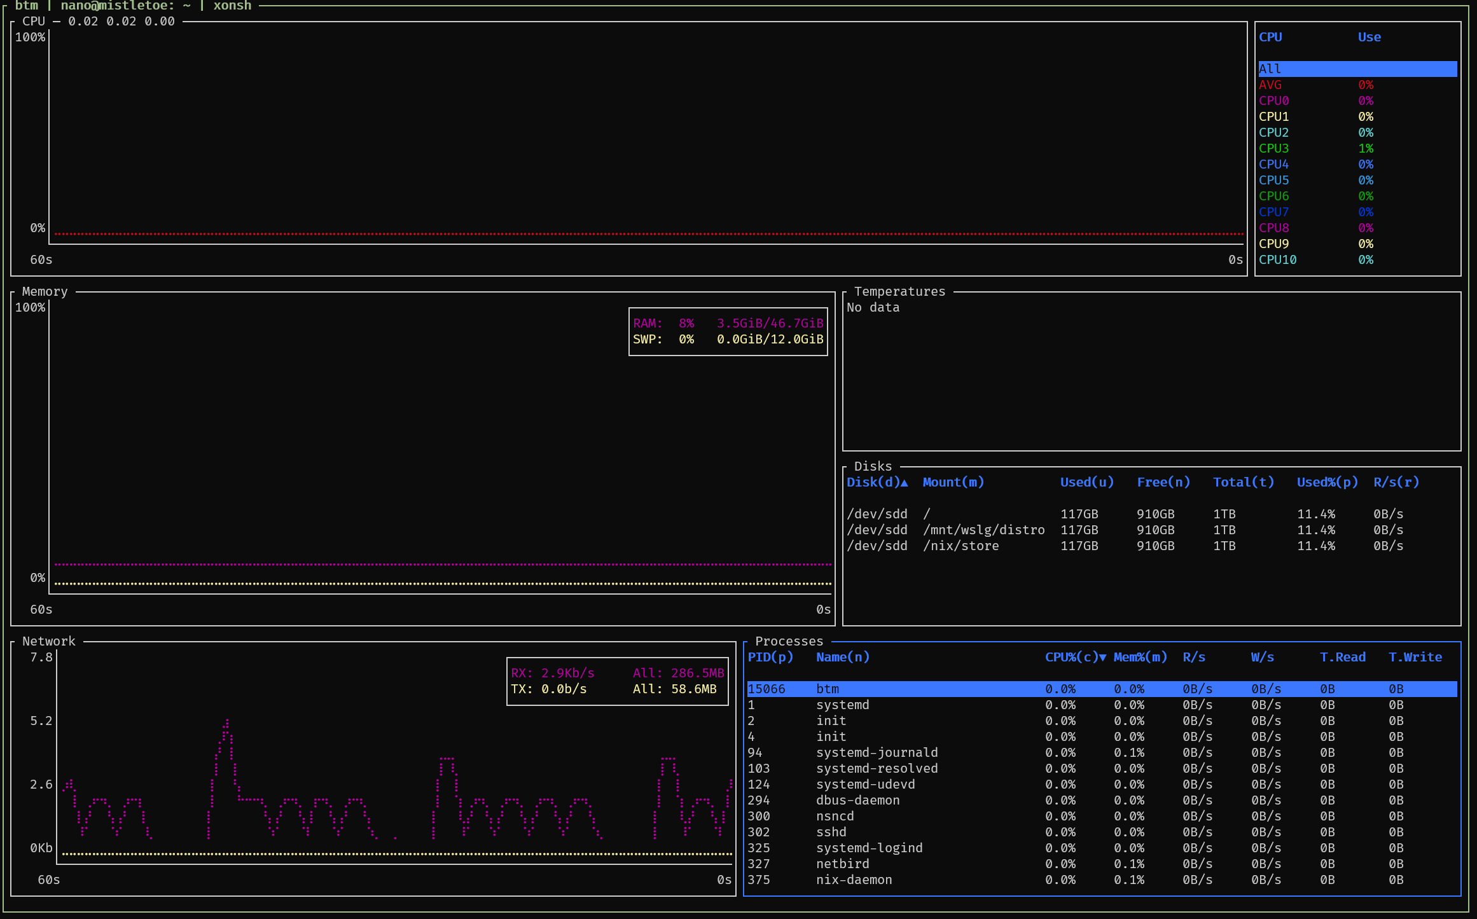Select the systemd-journald process row
This screenshot has height=919, width=1477.
coord(877,752)
